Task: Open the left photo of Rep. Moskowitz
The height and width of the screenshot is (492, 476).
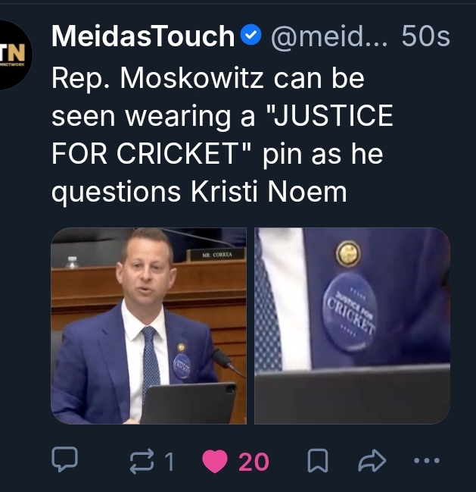Action: pos(148,326)
